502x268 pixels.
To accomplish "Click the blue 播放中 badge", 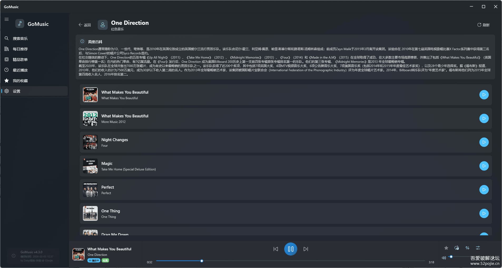I will 94,261.
